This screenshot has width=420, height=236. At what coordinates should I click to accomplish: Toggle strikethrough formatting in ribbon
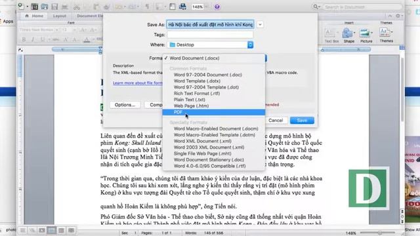coord(56,39)
